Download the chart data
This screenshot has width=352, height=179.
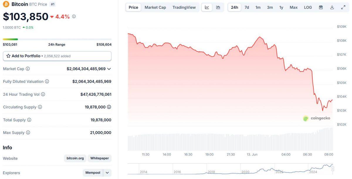(332, 7)
